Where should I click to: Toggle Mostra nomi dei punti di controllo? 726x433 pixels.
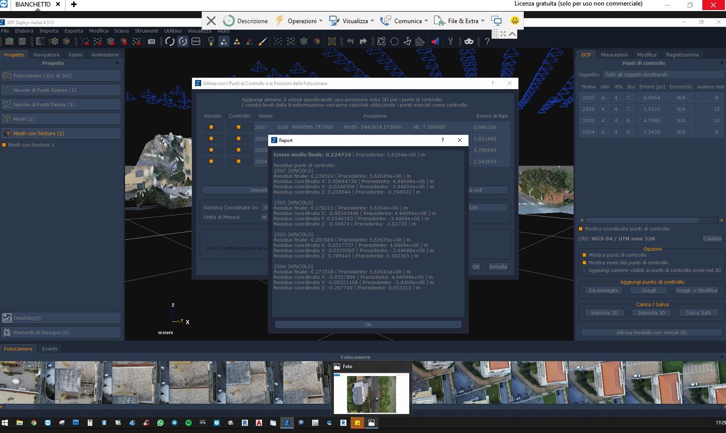click(584, 263)
